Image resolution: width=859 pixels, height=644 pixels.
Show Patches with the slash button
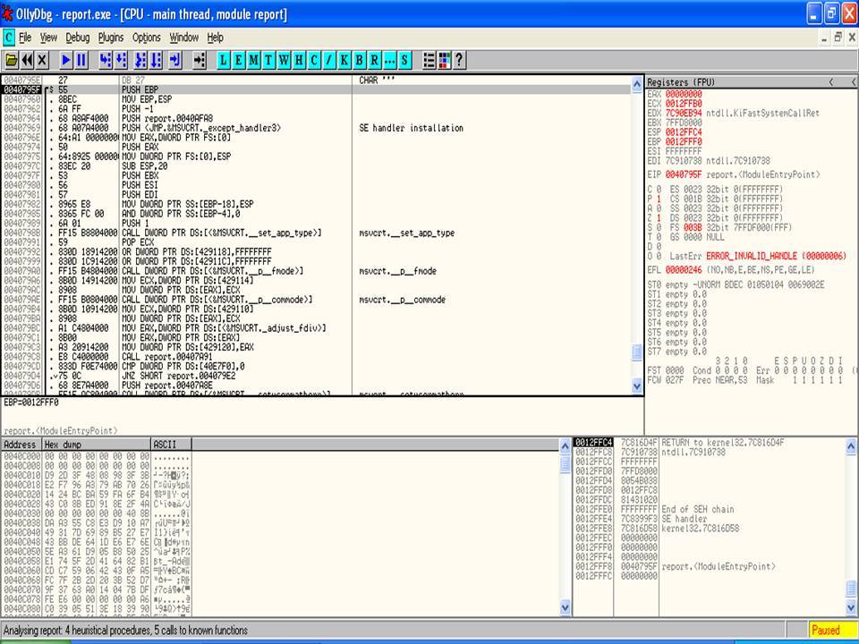[328, 60]
